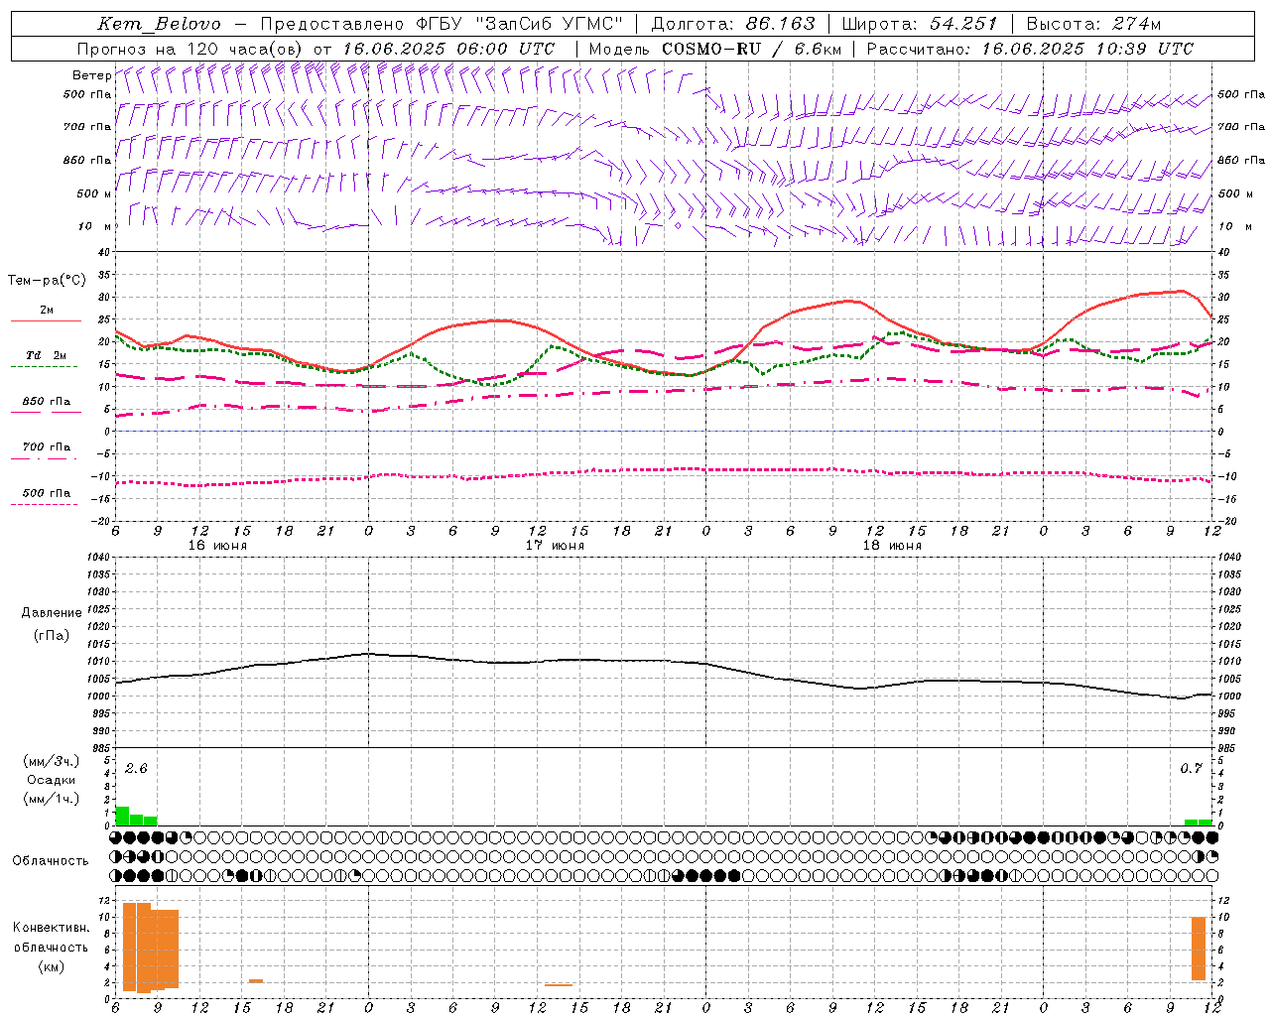Click the green precipitation bars below the 0.7 value
1270x1016 pixels.
(x=1198, y=823)
